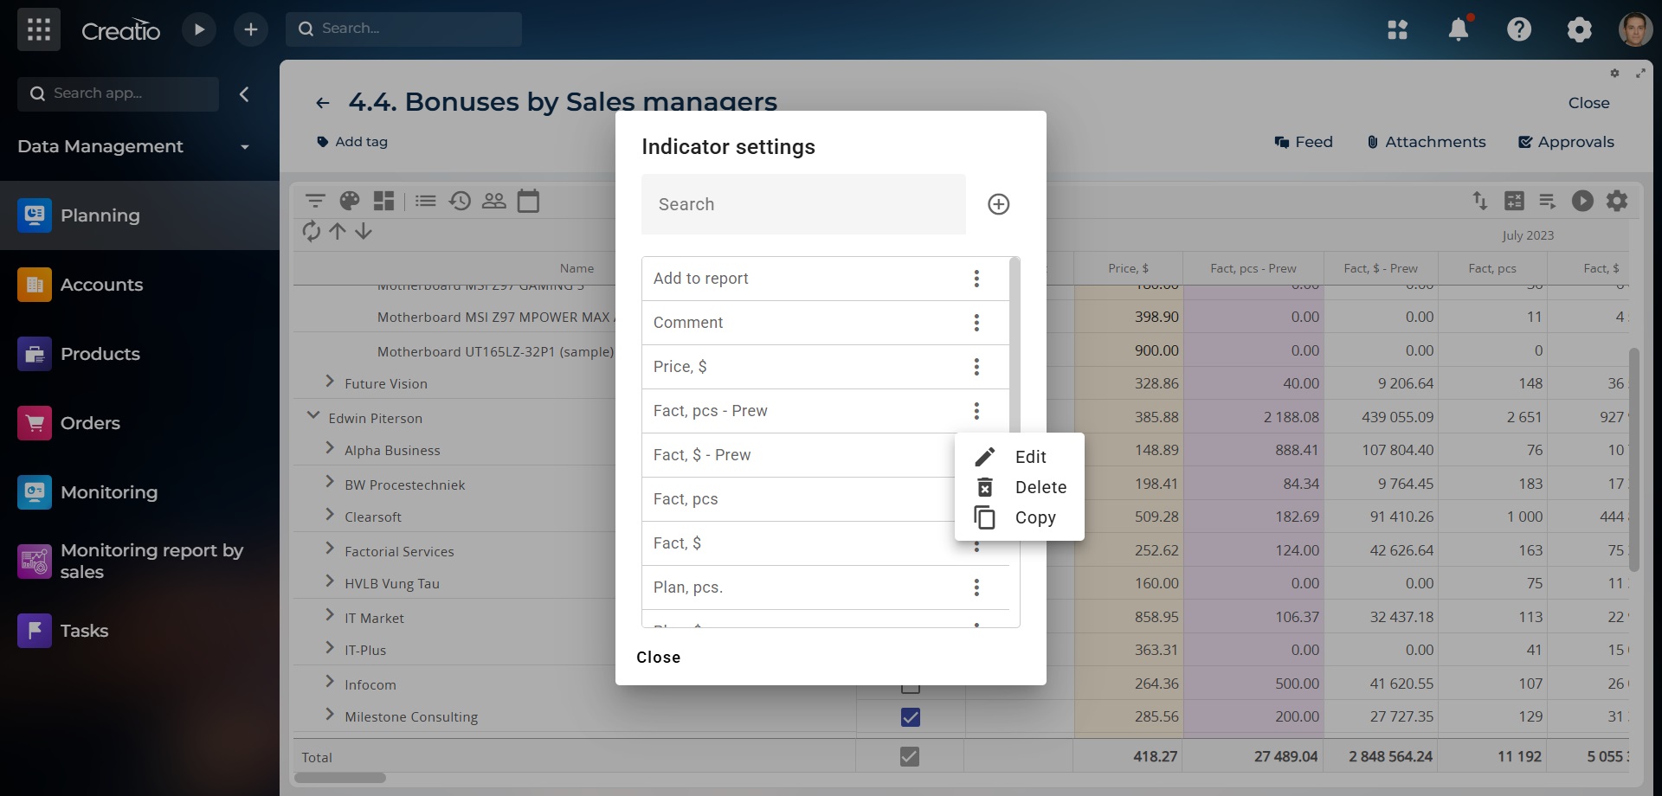Open the Data Management workspace dropdown
1662x796 pixels.
click(245, 147)
